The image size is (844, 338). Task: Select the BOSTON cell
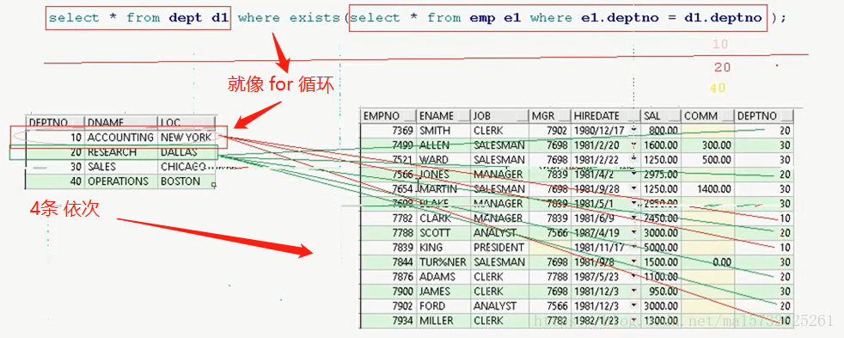[x=187, y=181]
